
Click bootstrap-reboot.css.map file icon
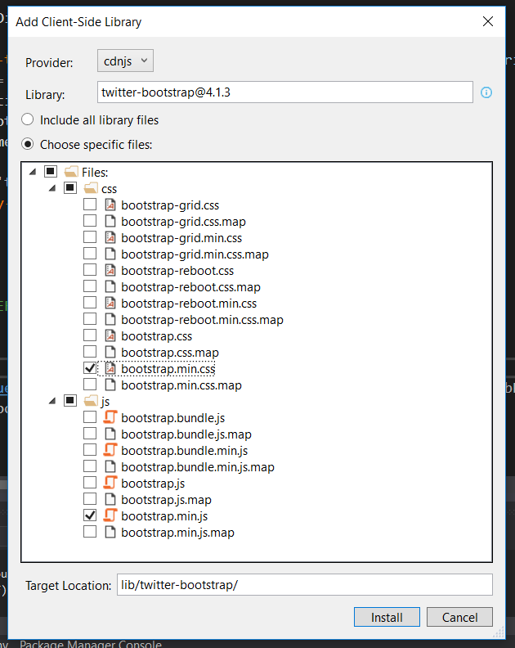tap(110, 286)
